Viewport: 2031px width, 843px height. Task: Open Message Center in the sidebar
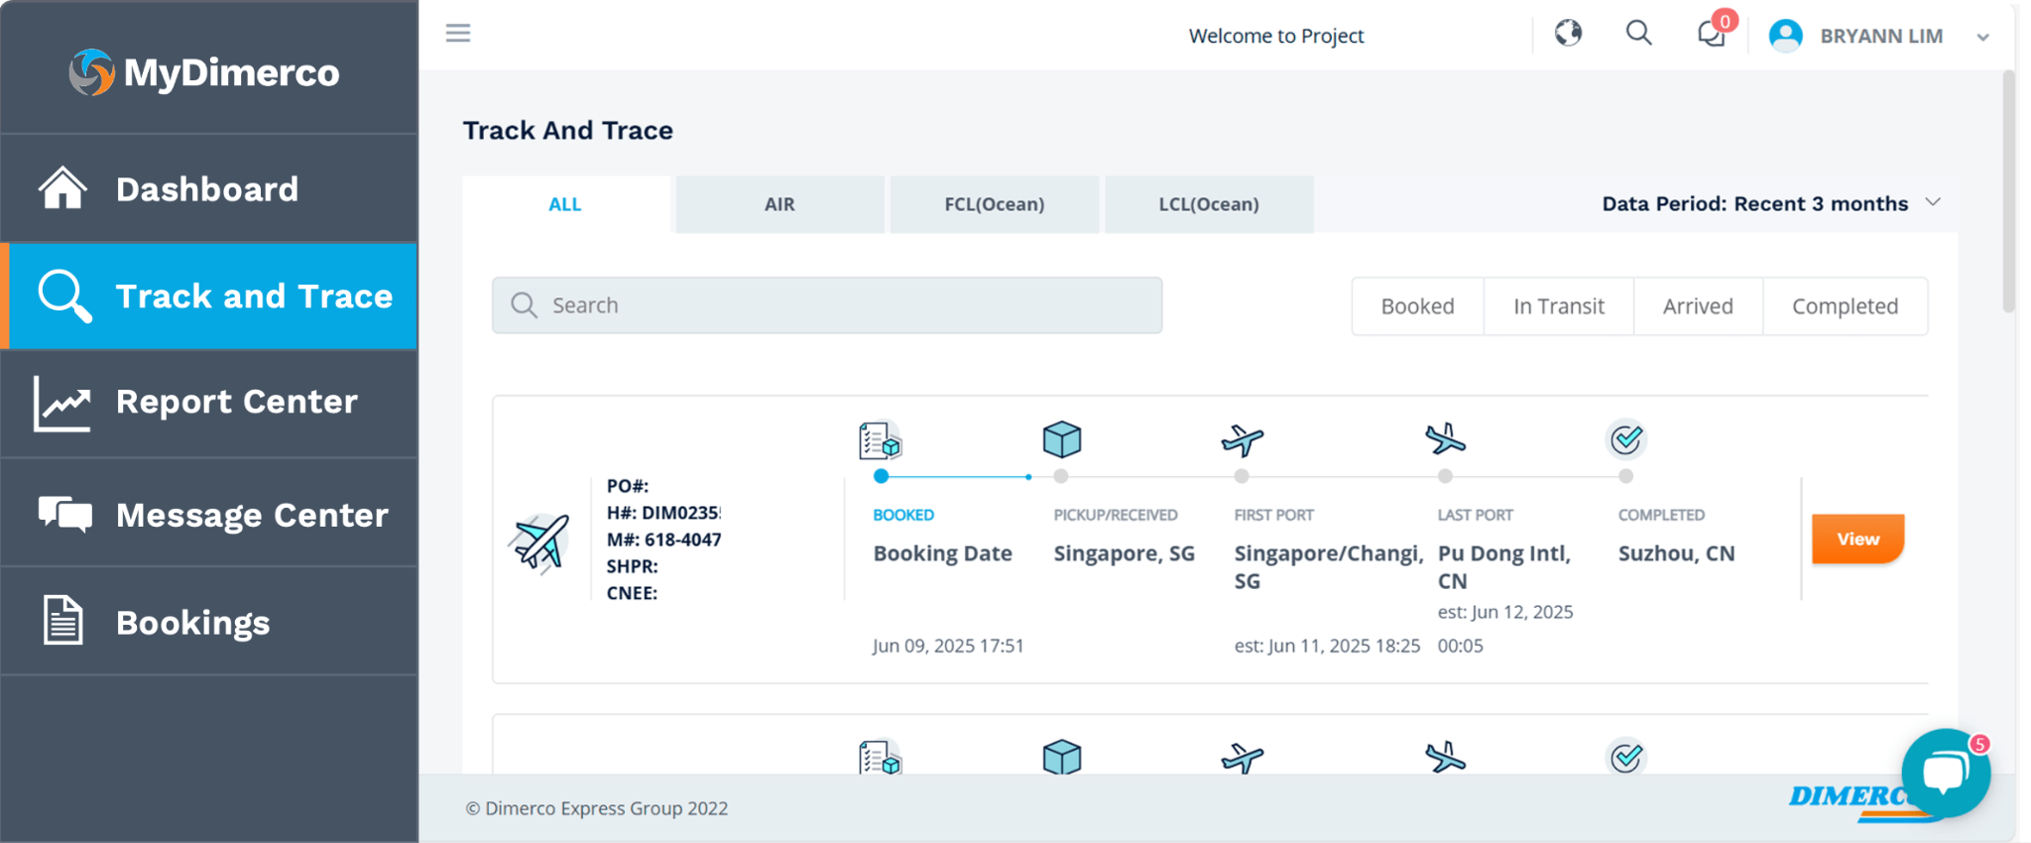click(209, 514)
